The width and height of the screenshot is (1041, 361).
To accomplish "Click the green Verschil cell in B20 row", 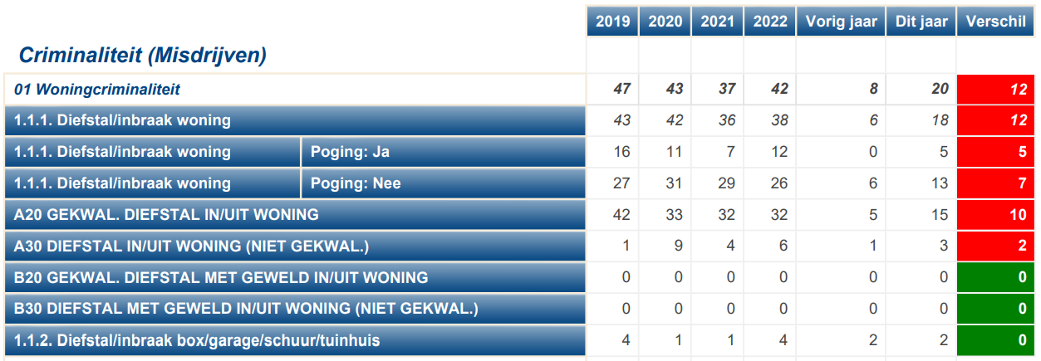I will (996, 278).
